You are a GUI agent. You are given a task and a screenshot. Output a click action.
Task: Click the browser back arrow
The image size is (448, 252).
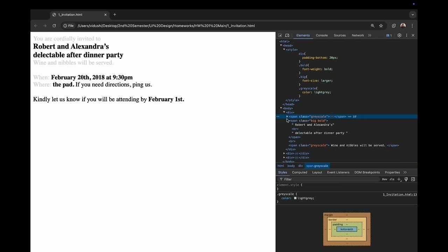tap(36, 26)
